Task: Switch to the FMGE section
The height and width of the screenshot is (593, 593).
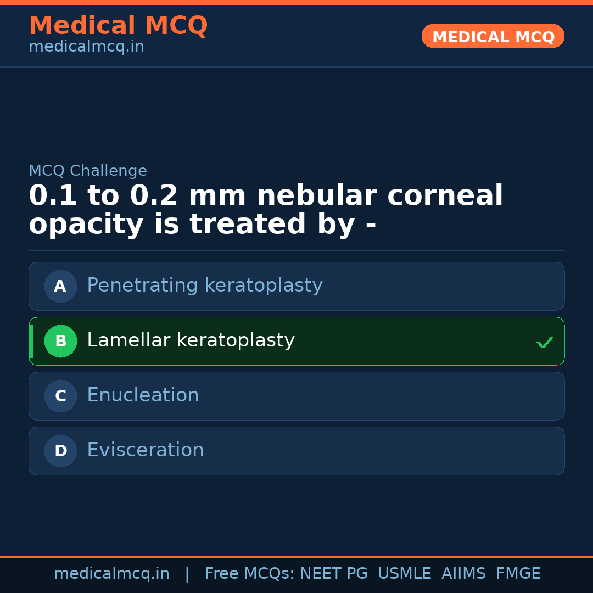Action: tap(518, 573)
